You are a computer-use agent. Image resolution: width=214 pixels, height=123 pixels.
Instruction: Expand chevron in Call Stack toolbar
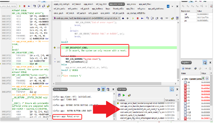[x=177, y=95]
